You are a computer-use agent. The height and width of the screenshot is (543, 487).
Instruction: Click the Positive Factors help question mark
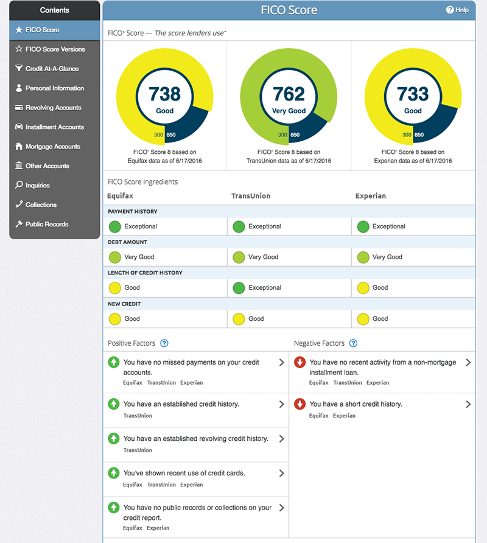coord(164,343)
